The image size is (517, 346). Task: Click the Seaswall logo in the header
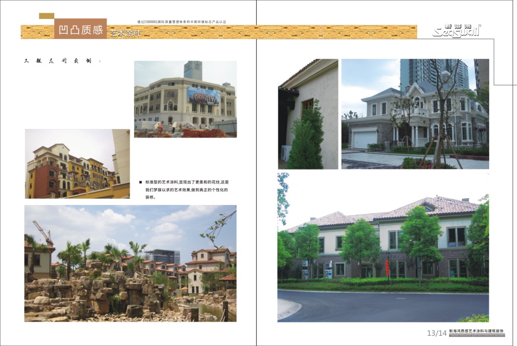[456, 30]
